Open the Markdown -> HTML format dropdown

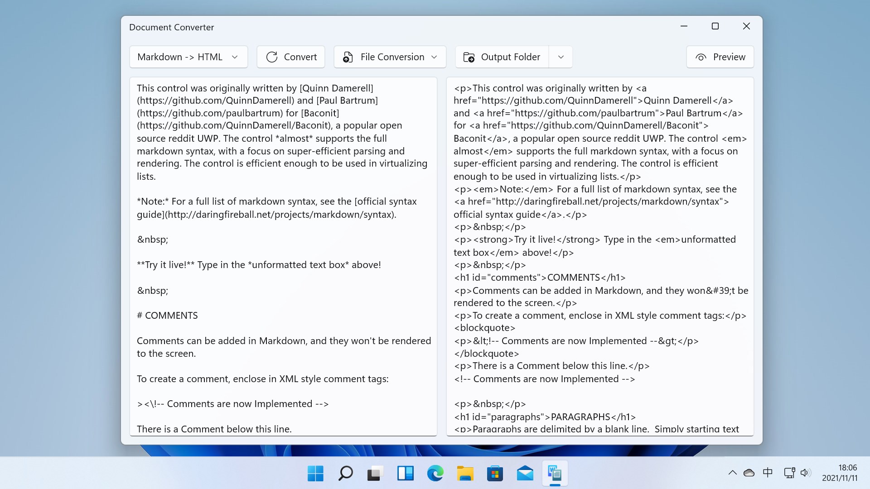(x=188, y=57)
